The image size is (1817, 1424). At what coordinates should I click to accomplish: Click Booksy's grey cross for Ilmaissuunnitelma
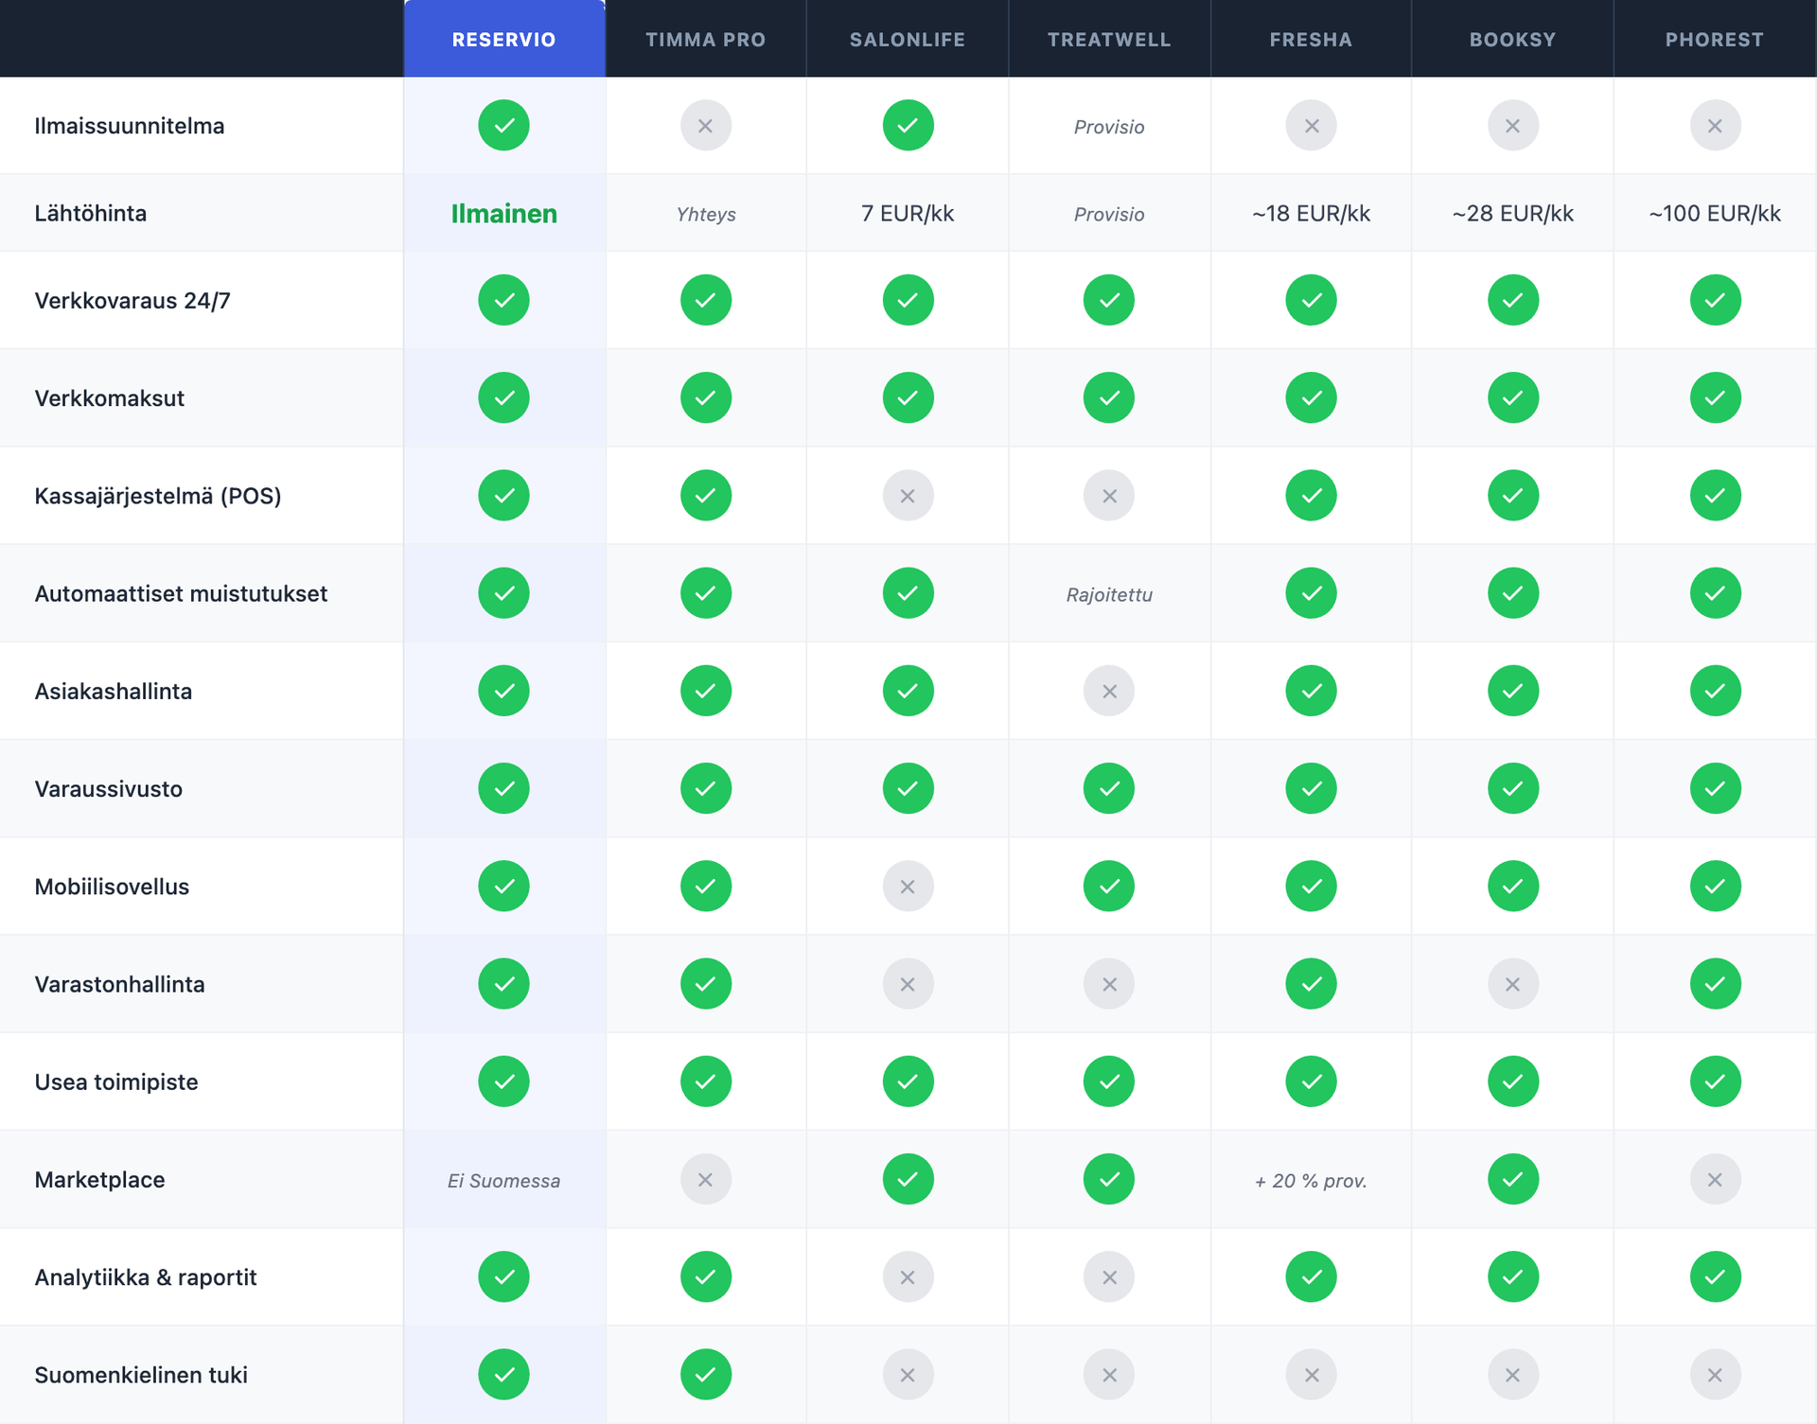[x=1513, y=125]
